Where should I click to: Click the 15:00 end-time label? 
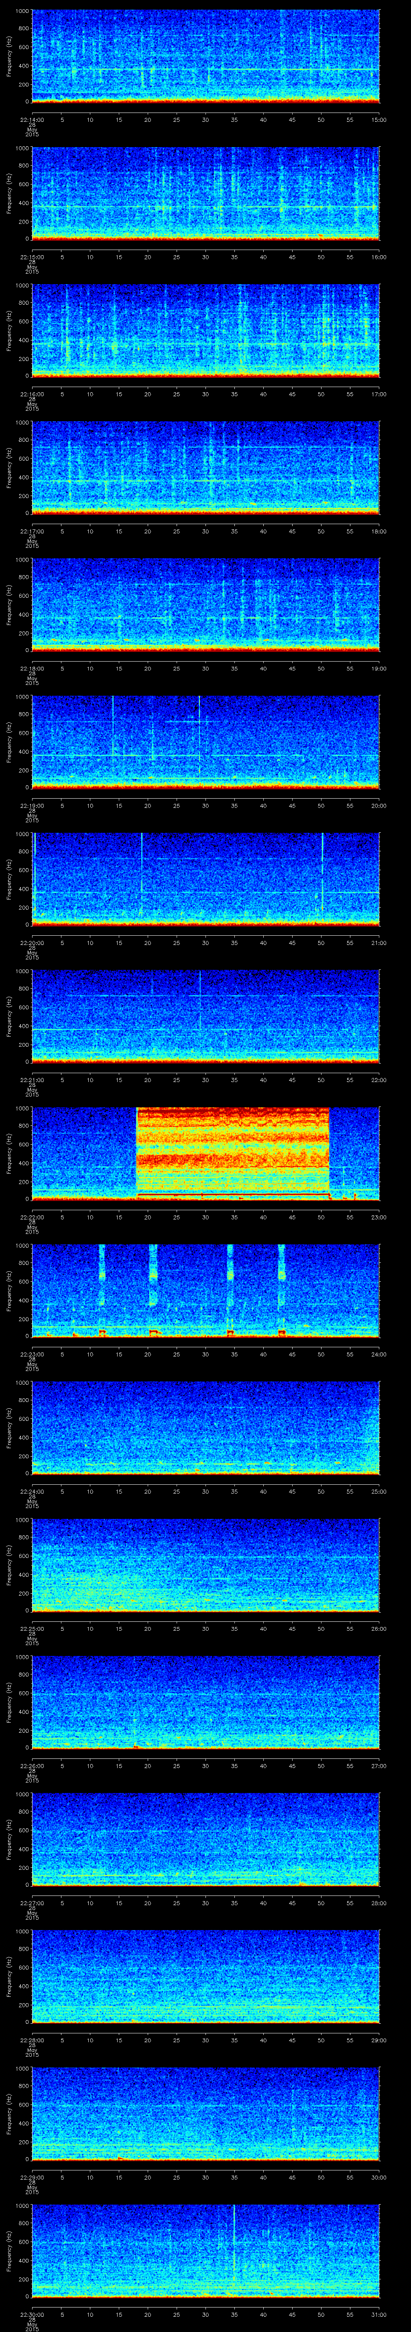[x=379, y=119]
